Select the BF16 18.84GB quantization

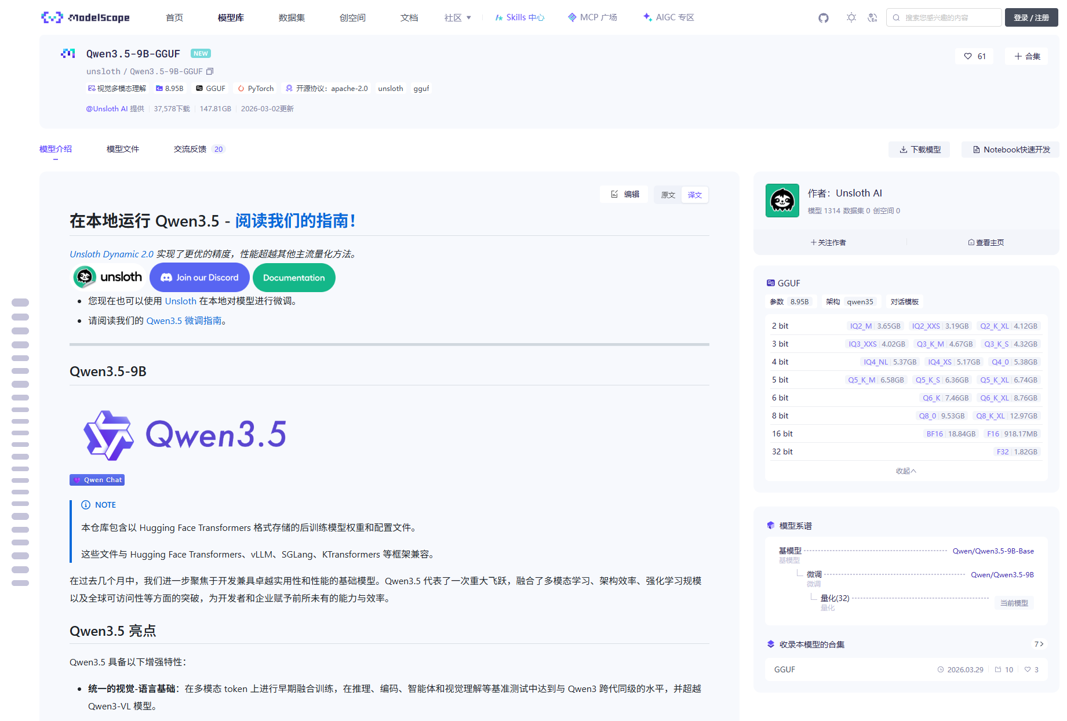[x=951, y=434]
